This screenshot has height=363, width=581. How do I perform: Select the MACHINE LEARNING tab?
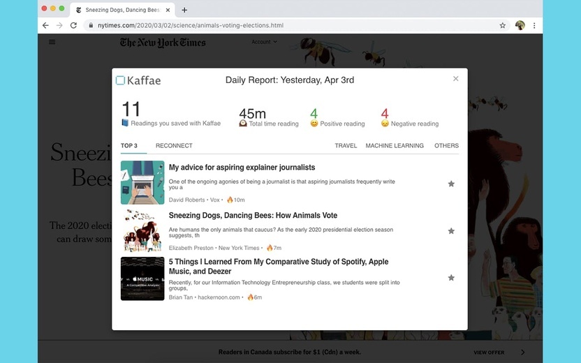click(x=395, y=146)
